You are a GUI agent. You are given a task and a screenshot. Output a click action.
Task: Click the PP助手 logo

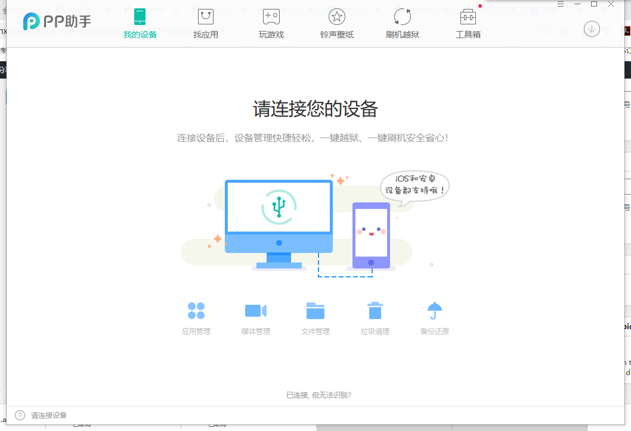coord(57,22)
